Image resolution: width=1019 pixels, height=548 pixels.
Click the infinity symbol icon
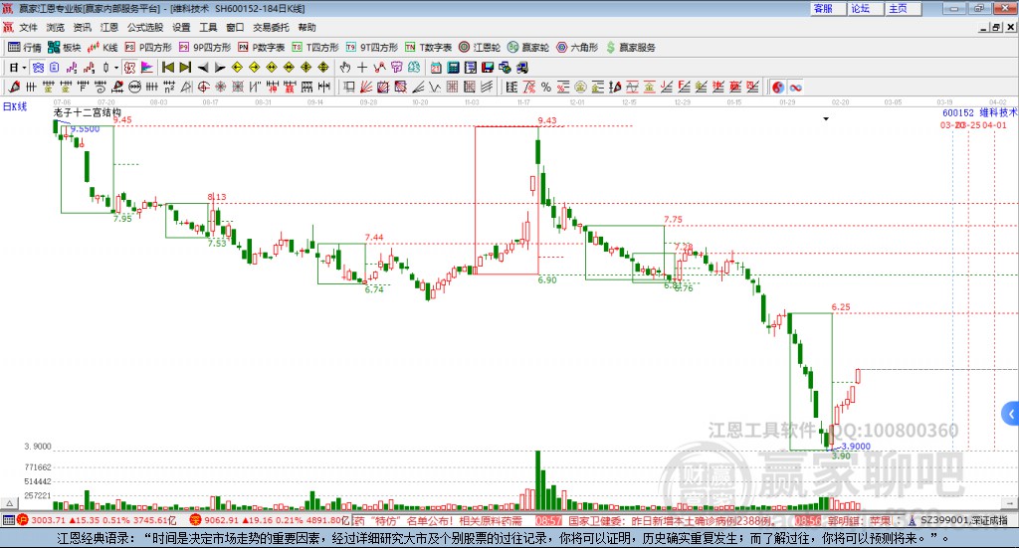point(796,88)
